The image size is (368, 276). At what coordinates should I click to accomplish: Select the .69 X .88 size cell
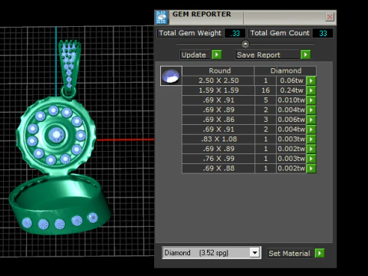click(x=219, y=169)
